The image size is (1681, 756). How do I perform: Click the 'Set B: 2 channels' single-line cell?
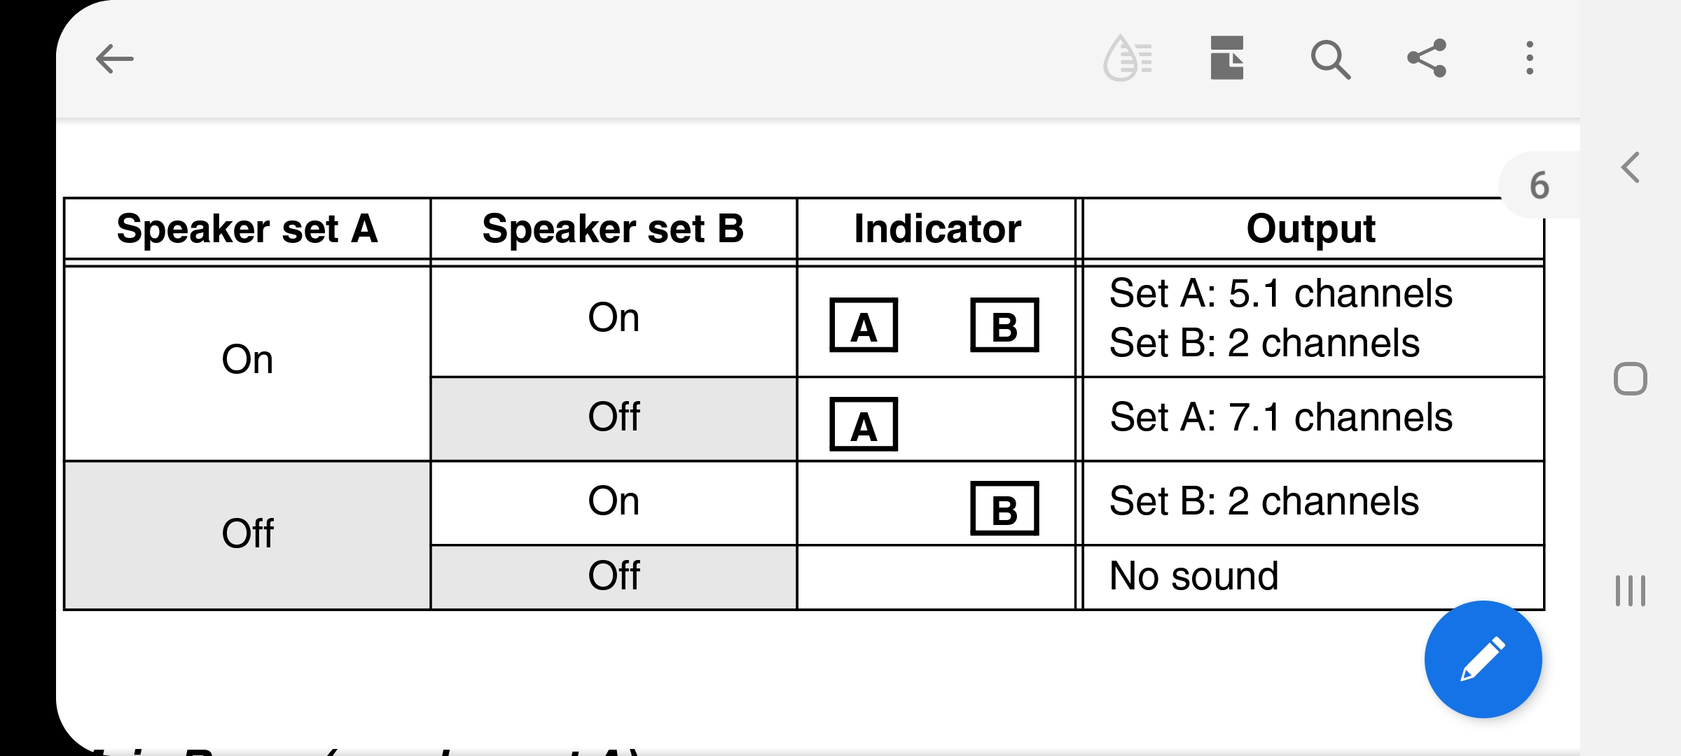[x=1313, y=503]
